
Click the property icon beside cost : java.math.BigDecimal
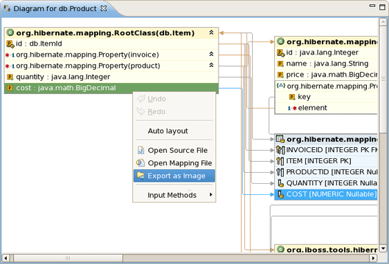10,88
